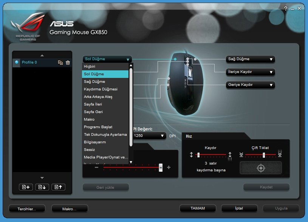
Task: Open the İleriye Kaydır dropdown
Action: click(x=250, y=72)
